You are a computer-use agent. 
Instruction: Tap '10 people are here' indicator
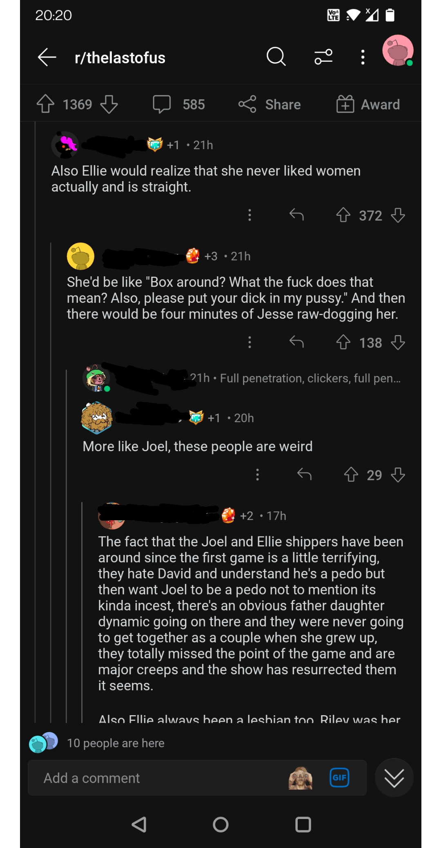pos(116,743)
